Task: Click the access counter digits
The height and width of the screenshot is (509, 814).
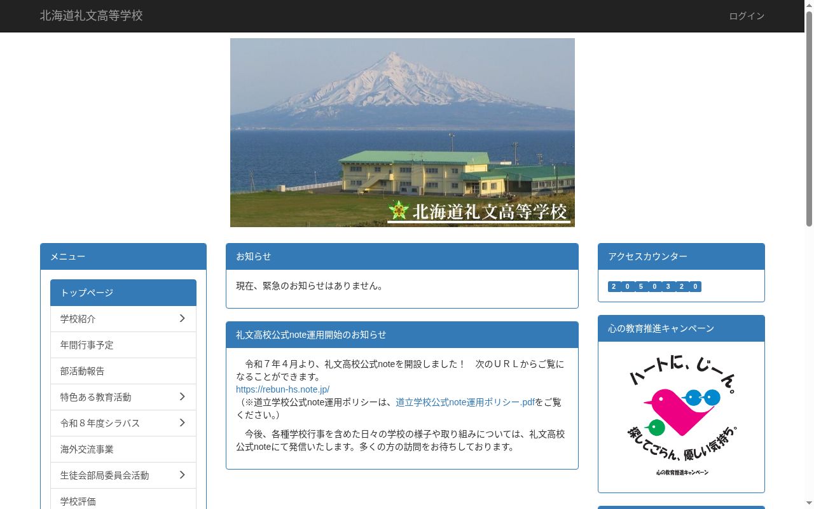Action: point(654,286)
